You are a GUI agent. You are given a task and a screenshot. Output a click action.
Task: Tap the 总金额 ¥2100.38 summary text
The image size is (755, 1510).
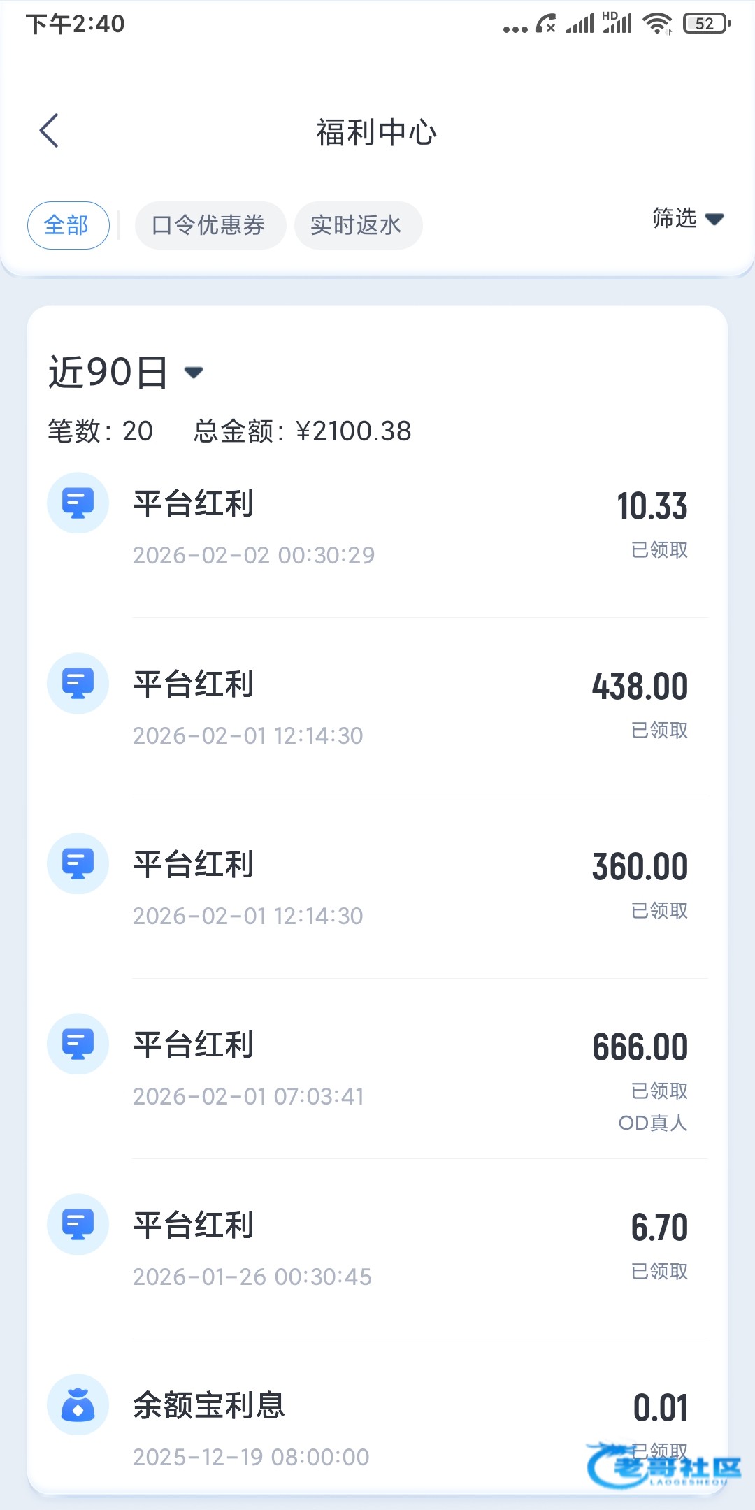click(x=302, y=431)
